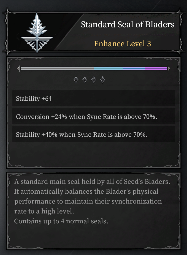Viewport: 187px width, 255px height.
Task: Select the leftmost diamond under the progress bar
Action: coord(76,79)
